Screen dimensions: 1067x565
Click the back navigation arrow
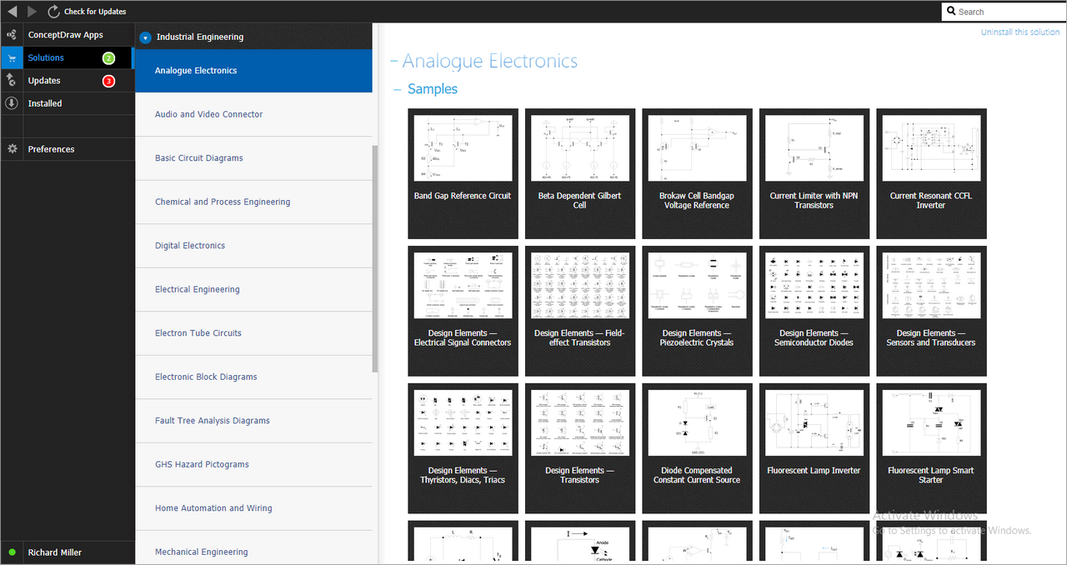12,11
